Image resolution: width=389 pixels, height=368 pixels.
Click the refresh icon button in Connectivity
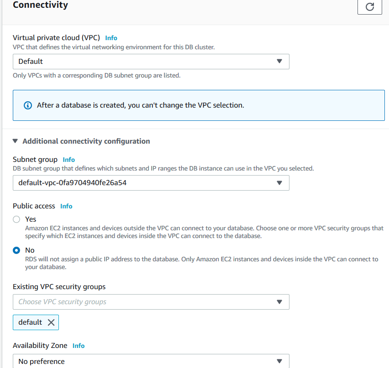click(370, 7)
